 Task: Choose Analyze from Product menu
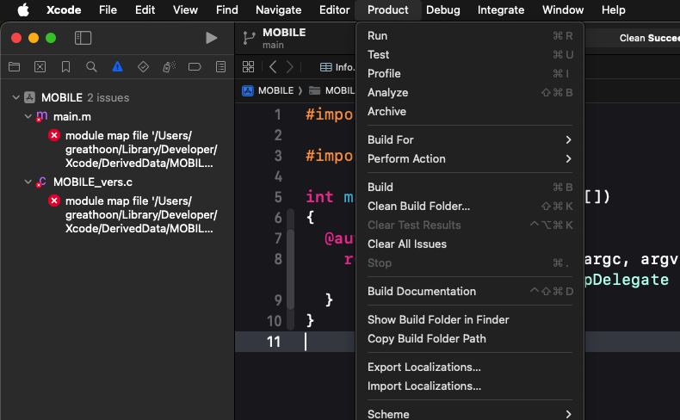pyautogui.click(x=470, y=92)
